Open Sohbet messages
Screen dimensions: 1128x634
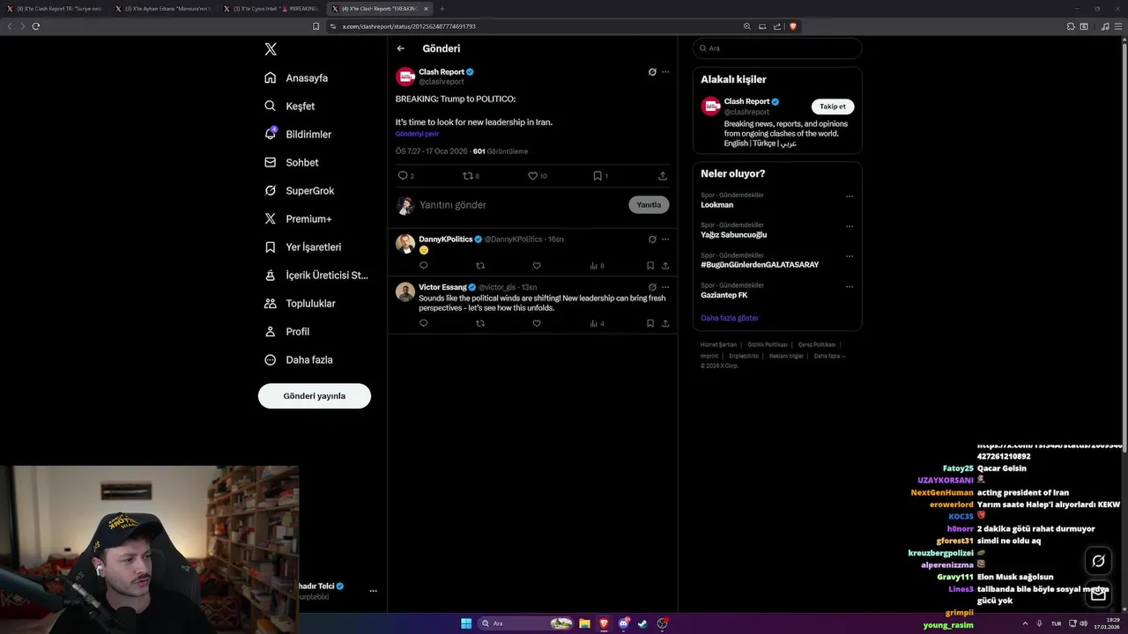pyautogui.click(x=291, y=162)
